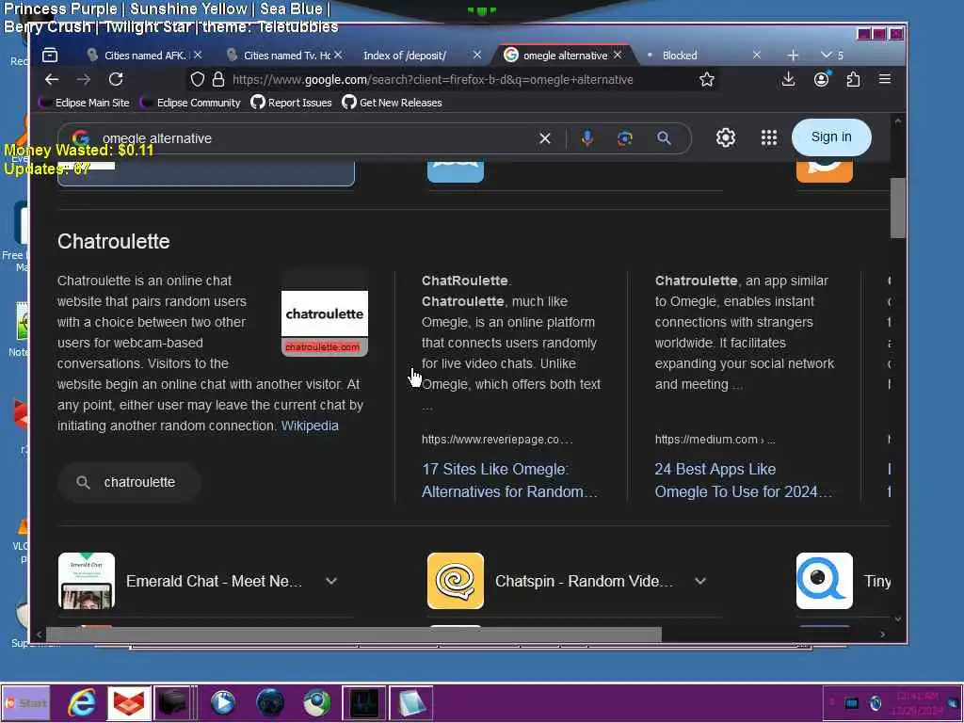Click the Tiny chat logo icon

tap(825, 581)
